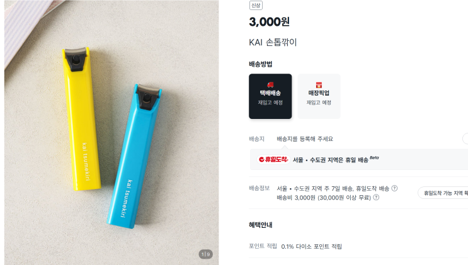
Task: Click the red delivery truck icon
Action: [270, 85]
